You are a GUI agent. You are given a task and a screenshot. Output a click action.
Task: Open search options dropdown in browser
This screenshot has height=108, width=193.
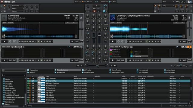(x=4, y=75)
